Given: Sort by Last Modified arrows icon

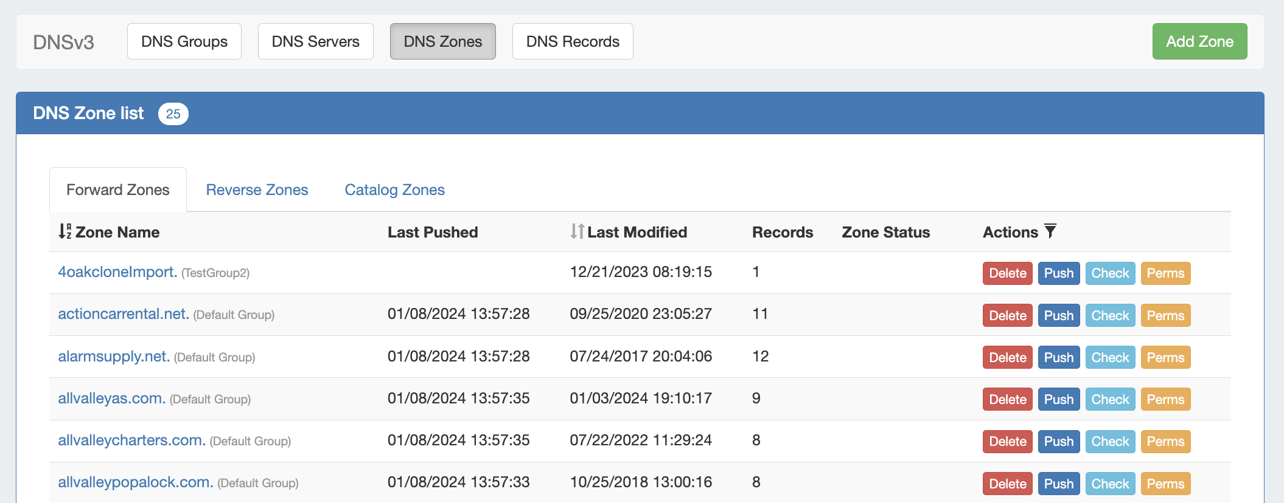Looking at the screenshot, I should pos(577,231).
